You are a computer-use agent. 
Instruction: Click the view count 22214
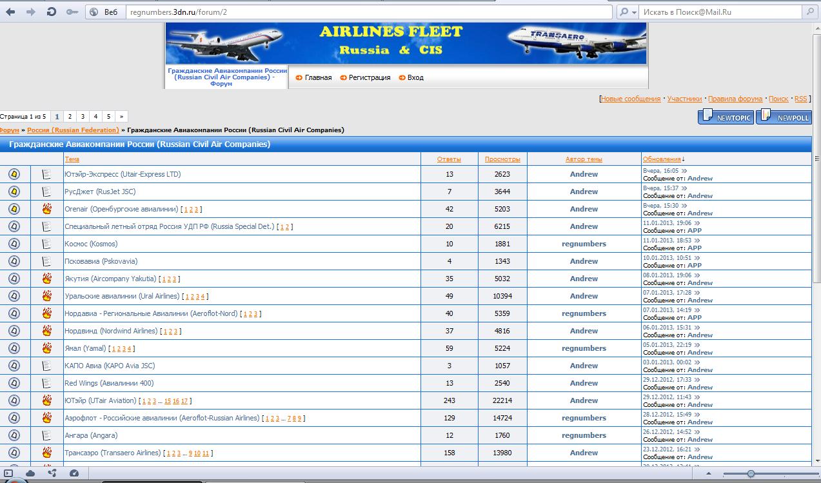click(502, 400)
